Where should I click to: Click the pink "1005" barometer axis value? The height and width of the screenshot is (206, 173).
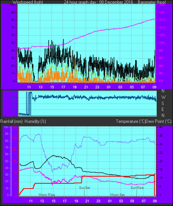coord(162,35)
